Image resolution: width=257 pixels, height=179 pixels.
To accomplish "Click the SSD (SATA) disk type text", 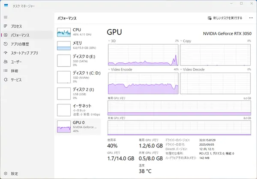I will coord(81,61).
